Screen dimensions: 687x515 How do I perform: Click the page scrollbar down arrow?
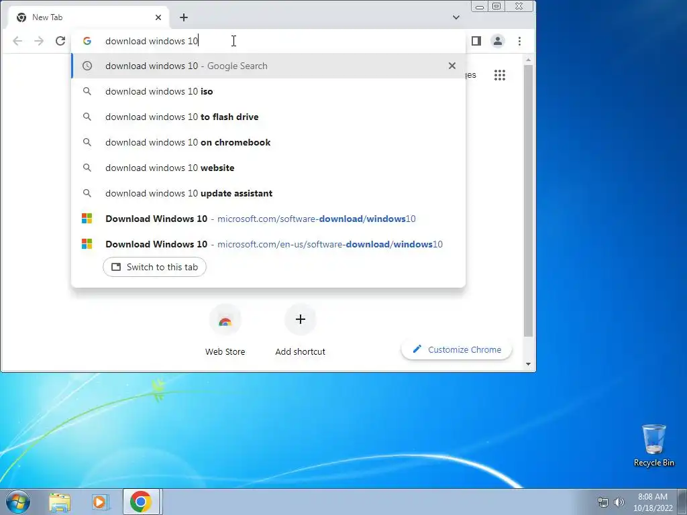click(x=528, y=364)
